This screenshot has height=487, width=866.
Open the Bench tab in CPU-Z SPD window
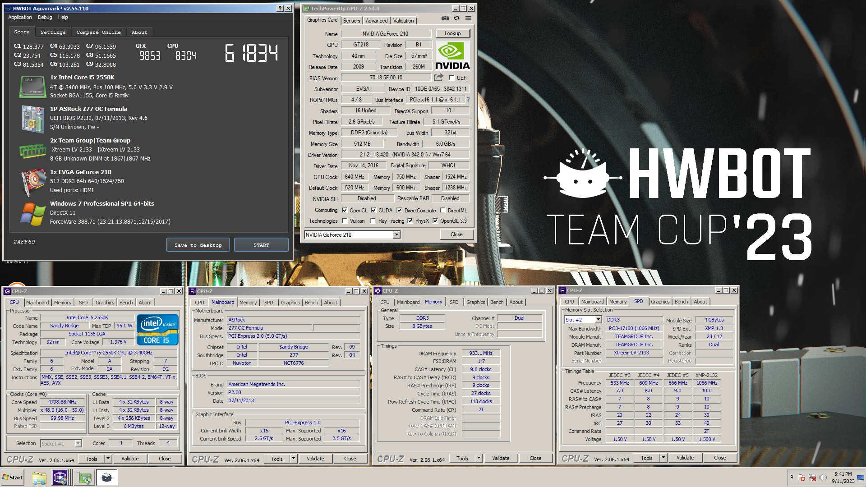pos(681,302)
